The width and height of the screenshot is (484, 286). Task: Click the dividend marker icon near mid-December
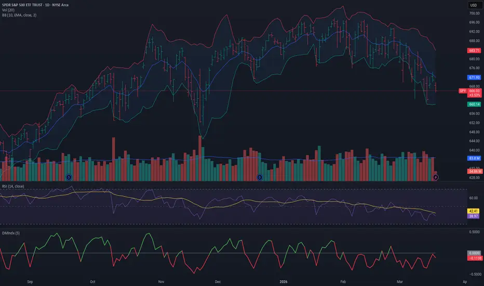tap(260, 177)
